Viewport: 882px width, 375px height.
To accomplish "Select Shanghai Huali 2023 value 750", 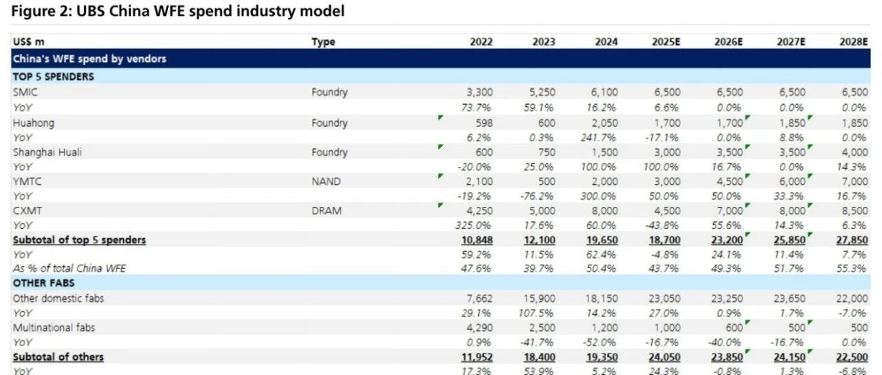I will 546,152.
